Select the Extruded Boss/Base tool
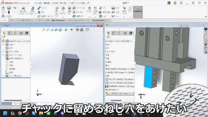 (x=24, y=11)
